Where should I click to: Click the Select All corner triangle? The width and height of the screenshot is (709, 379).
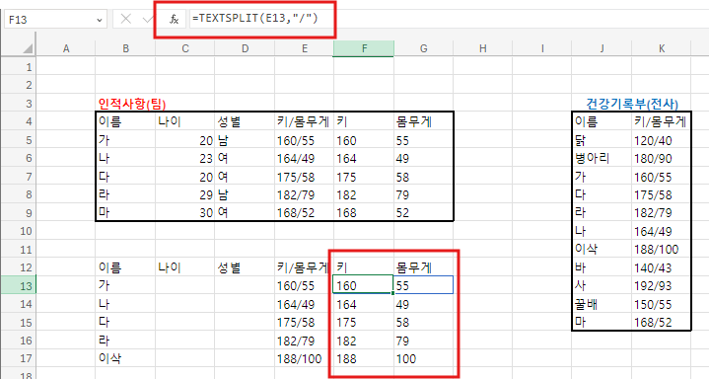point(28,48)
